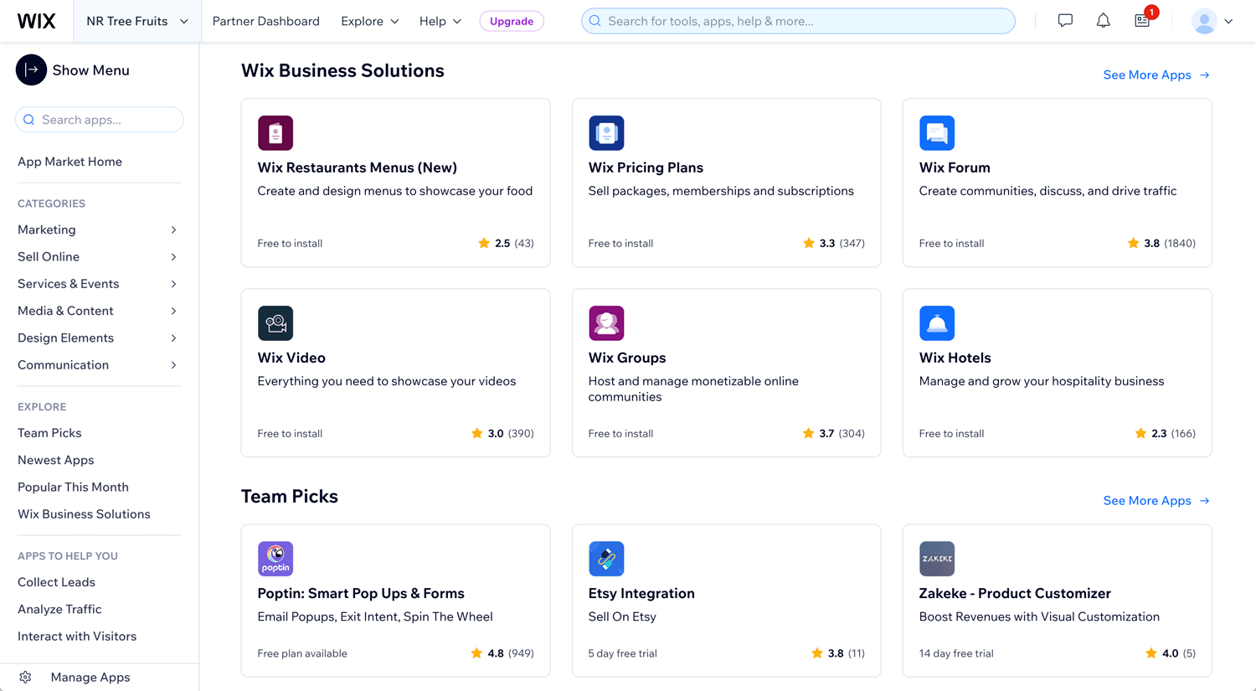Click the magnifier icon in Search apps field
Image resolution: width=1256 pixels, height=691 pixels.
(29, 120)
